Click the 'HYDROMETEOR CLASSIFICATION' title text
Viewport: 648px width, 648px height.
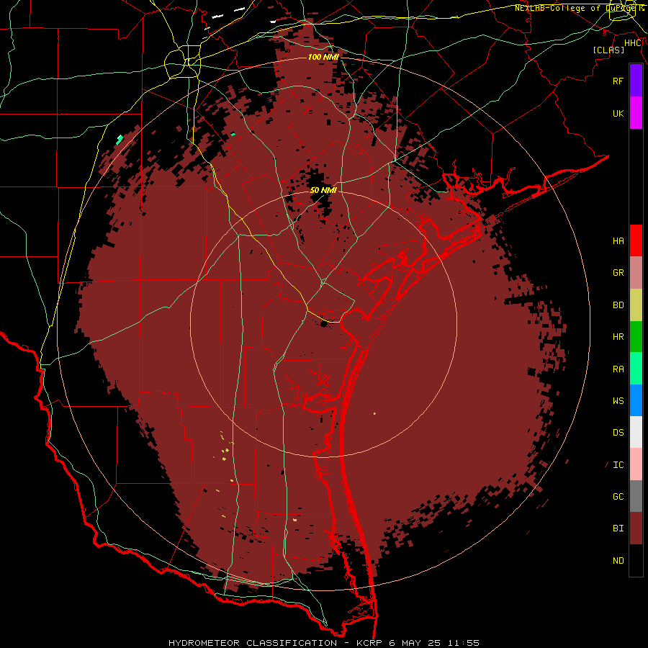click(x=253, y=643)
